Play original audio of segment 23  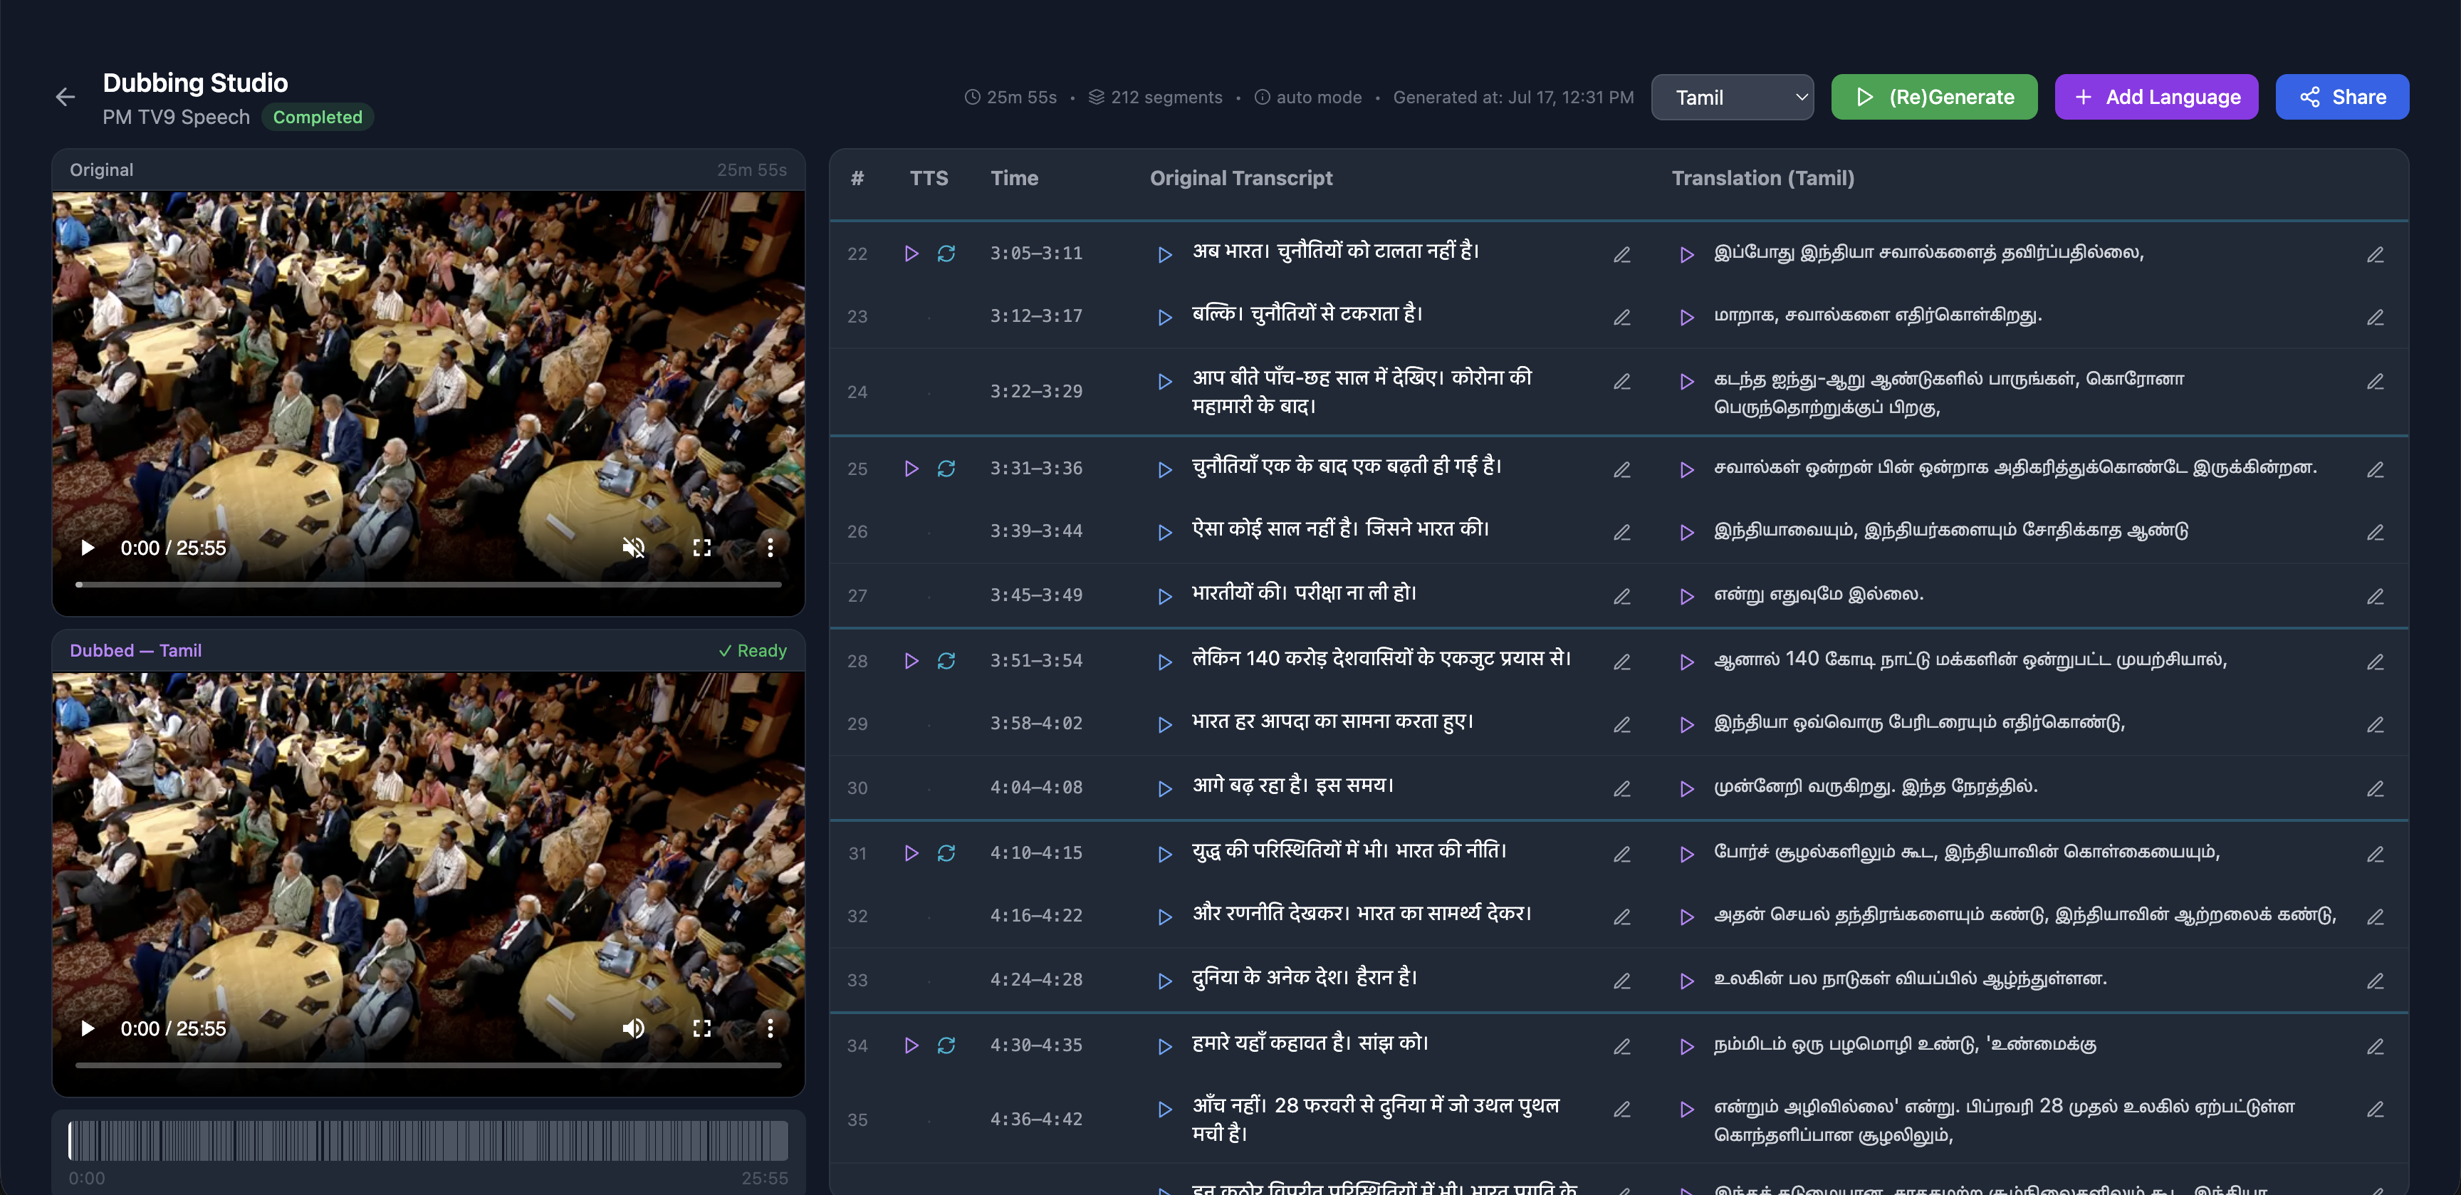click(x=1164, y=317)
